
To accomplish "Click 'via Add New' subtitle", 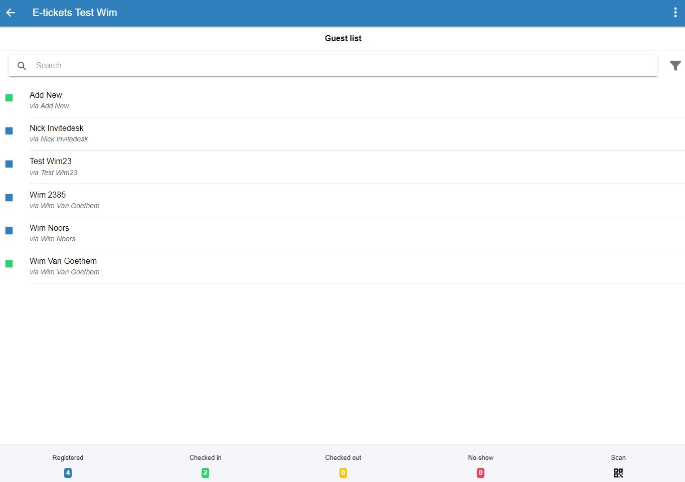I will click(49, 106).
